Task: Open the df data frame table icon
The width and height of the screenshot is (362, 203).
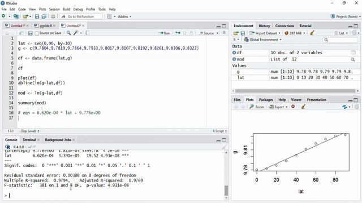Action: point(353,52)
